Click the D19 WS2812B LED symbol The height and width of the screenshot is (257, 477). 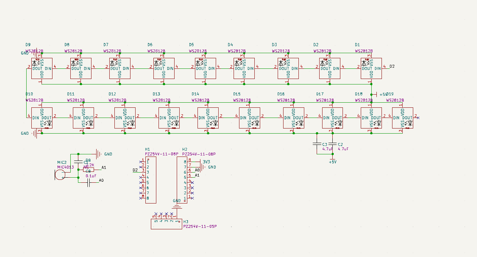[x=403, y=118]
